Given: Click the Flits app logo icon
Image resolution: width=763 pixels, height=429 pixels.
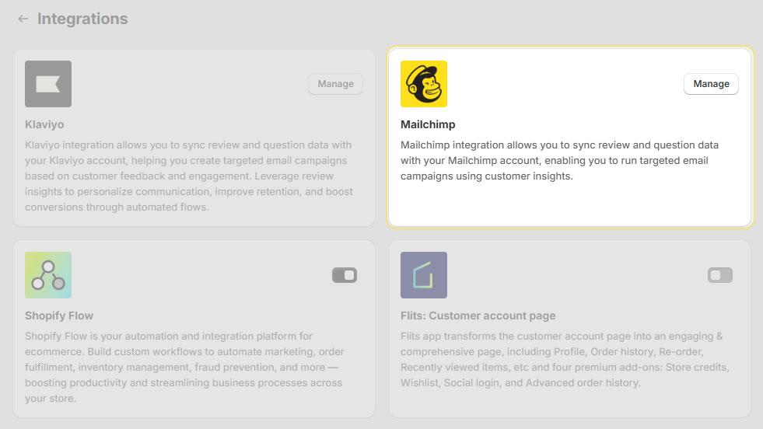Looking at the screenshot, I should coord(424,275).
